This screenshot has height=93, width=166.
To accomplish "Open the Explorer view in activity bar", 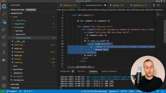I will [x=4, y=6].
